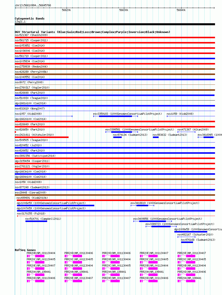Click the nsv974134 (Sudmant2013) blue bar

117,137
